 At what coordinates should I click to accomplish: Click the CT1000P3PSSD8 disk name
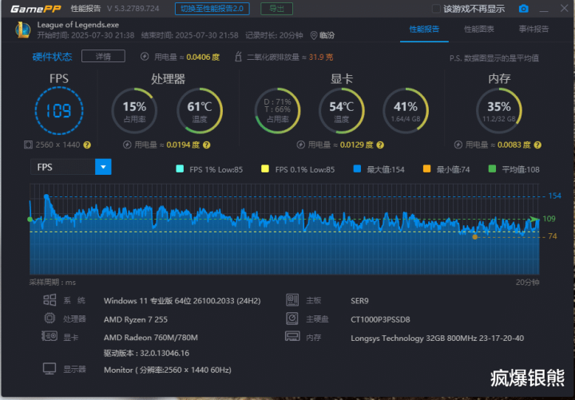(380, 319)
